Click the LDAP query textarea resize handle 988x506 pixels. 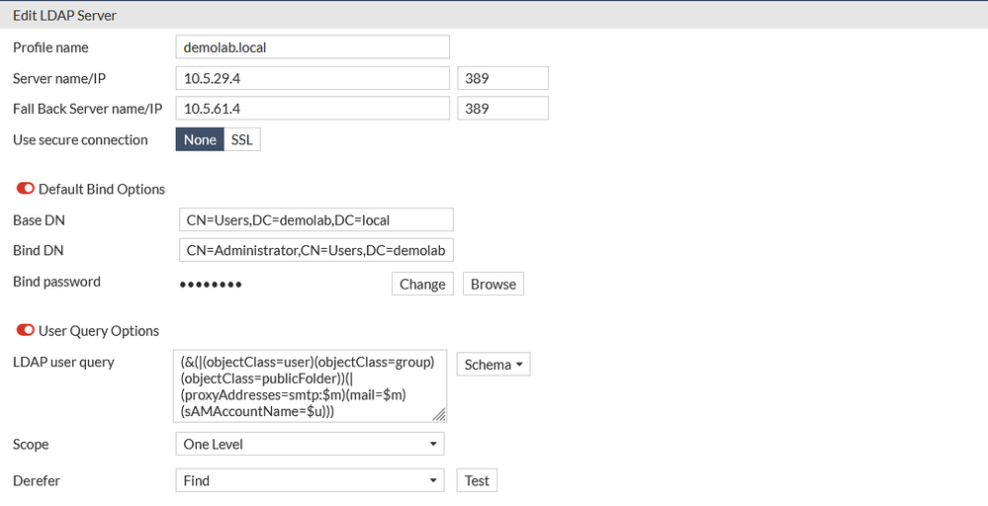point(440,415)
